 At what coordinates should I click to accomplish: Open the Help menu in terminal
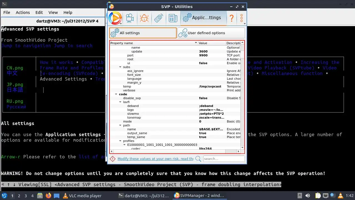(68, 12)
